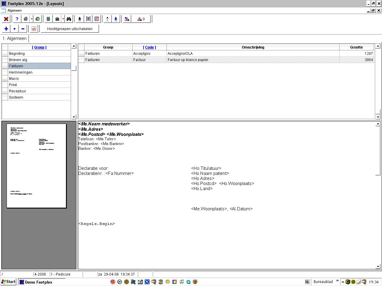Expand the telephone dropdown arrow
Viewport: 382px width, 286px height.
(63, 19)
